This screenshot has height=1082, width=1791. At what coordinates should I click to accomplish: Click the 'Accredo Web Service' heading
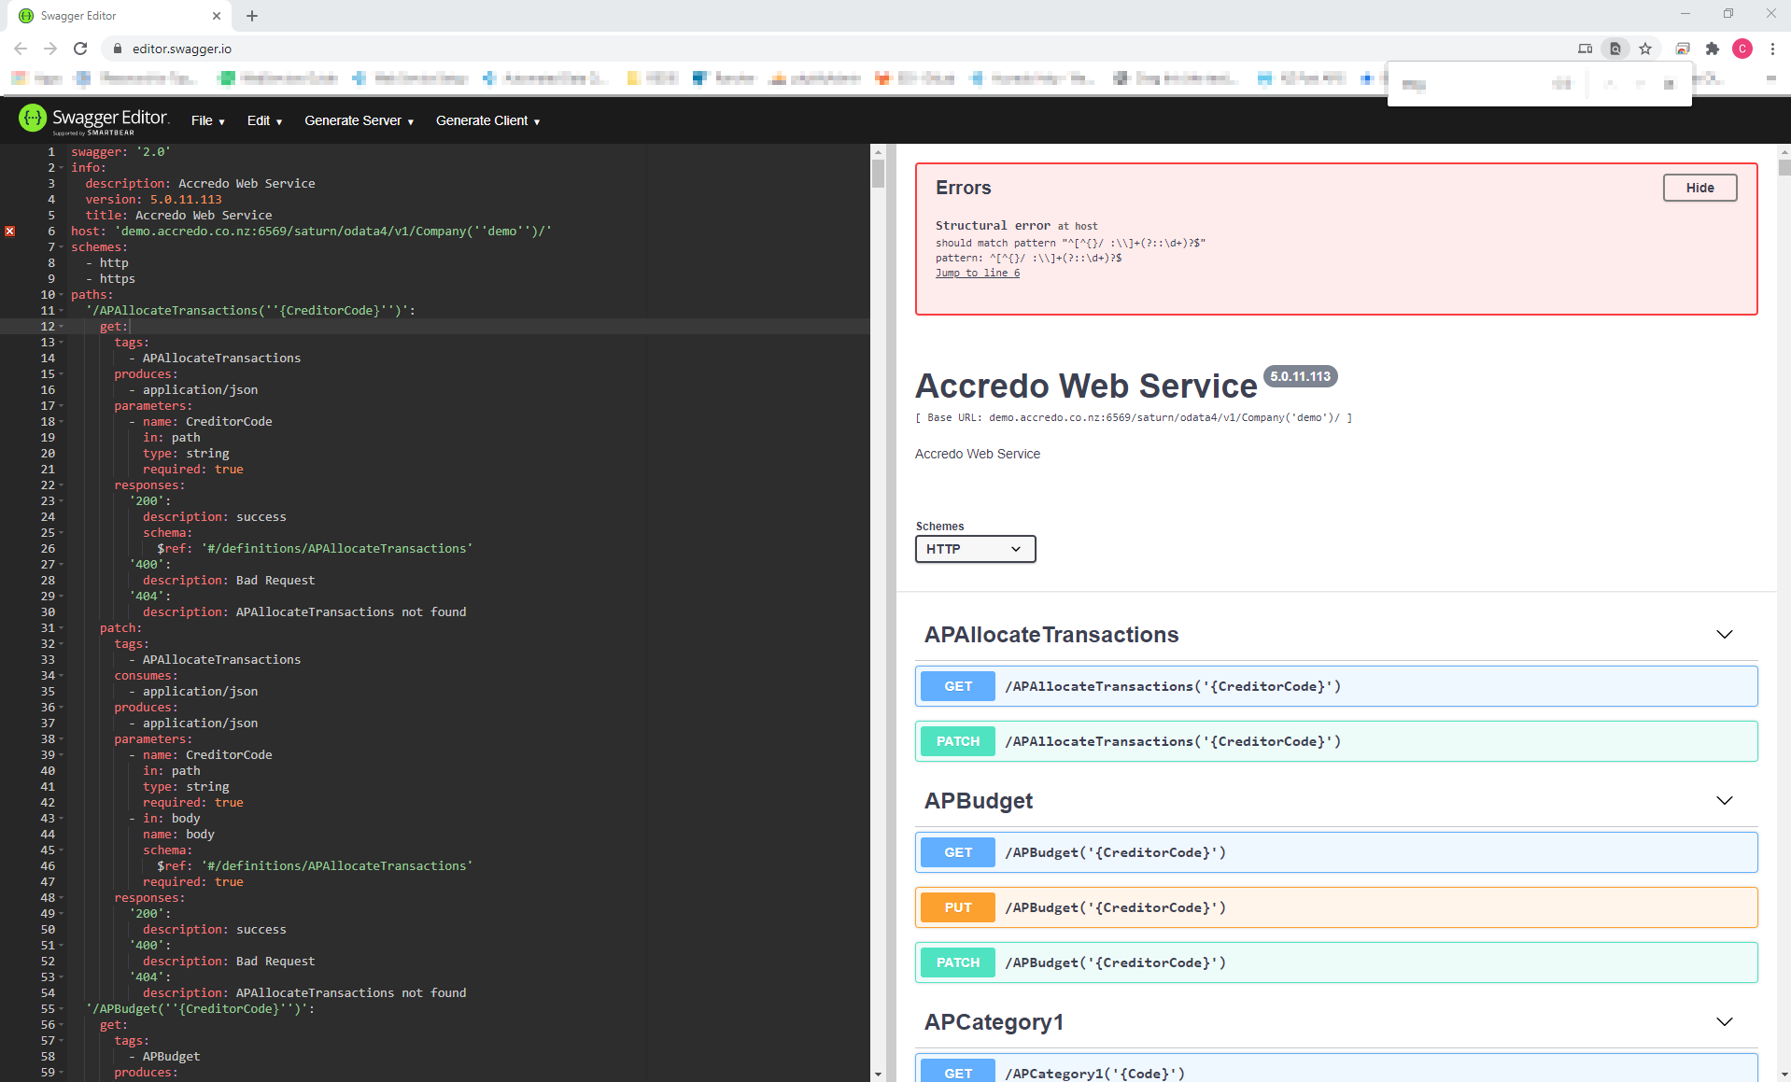[x=1086, y=386]
